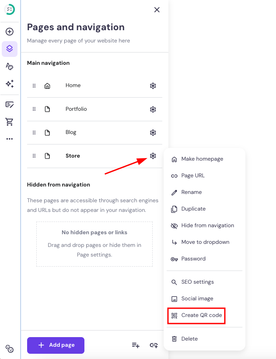Viewport: 276px width, 359px height.
Task: Open the settings gear for Blog page
Action: coord(153,132)
